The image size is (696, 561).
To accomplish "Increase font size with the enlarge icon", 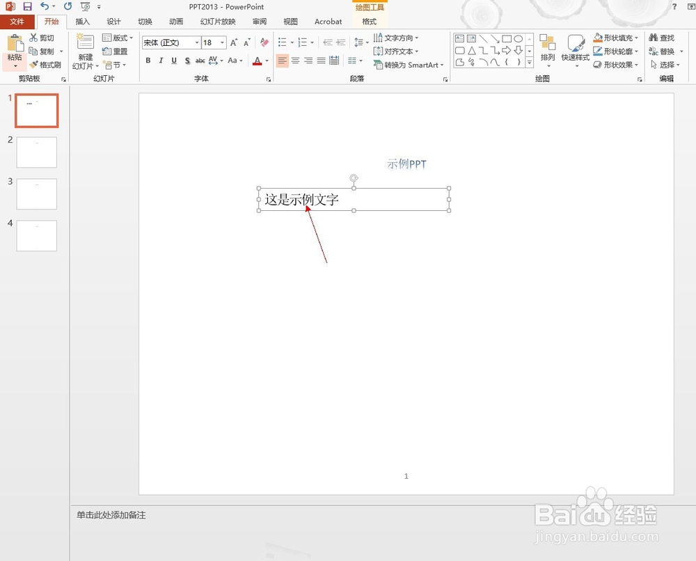I will [232, 42].
